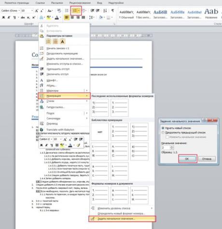Image resolution: width=222 pixels, height=229 pixels.
Task: Click the decrease indent icon in the ribbon
Action: [x=92, y=11]
